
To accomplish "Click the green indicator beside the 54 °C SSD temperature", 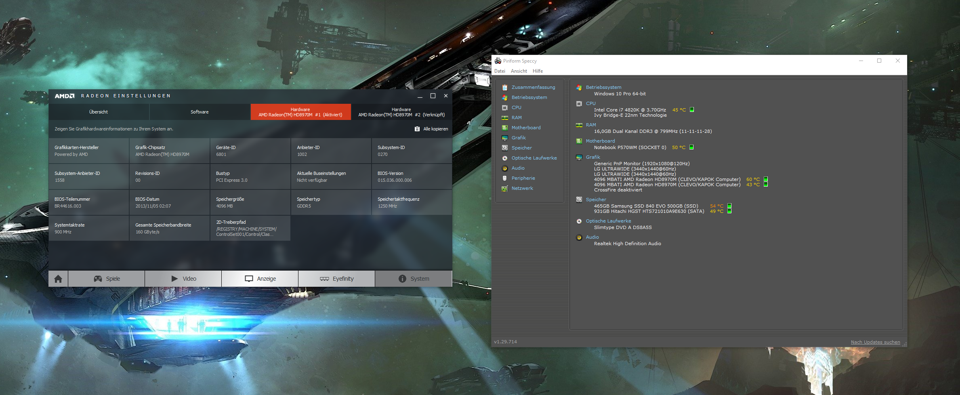I will pos(729,206).
